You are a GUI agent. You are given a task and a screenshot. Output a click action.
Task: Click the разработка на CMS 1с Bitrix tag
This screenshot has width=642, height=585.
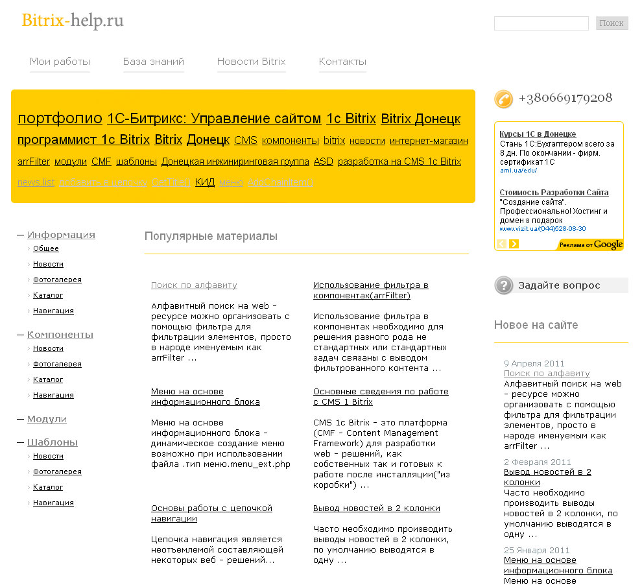point(399,161)
